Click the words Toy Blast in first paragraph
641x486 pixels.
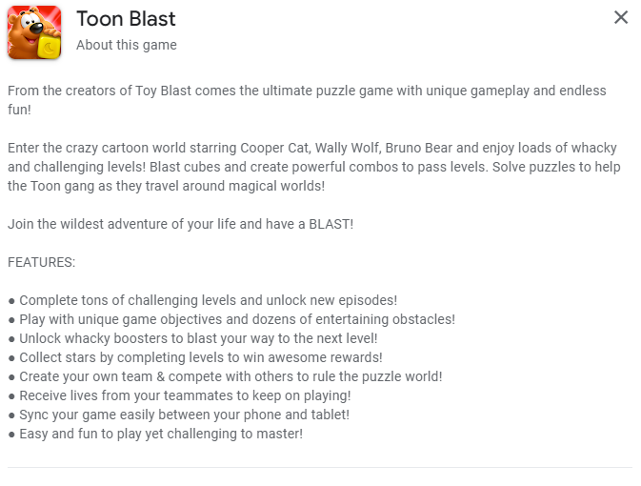pyautogui.click(x=163, y=91)
